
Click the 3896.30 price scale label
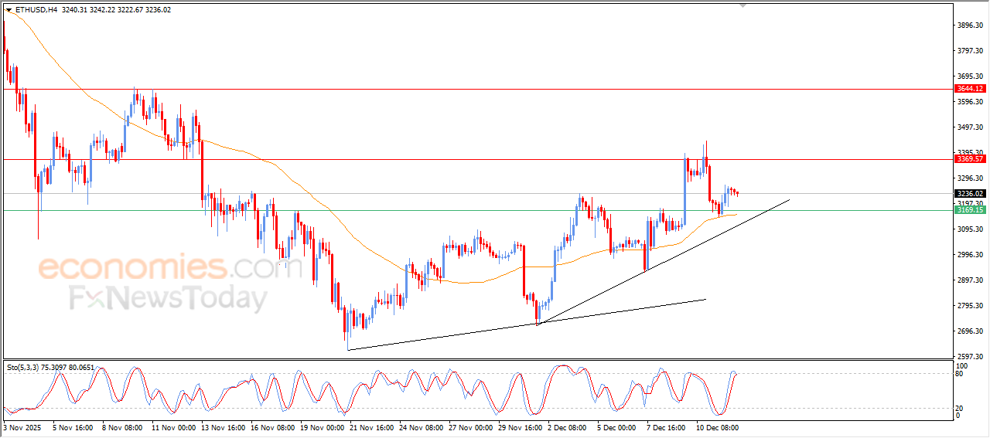click(x=970, y=25)
